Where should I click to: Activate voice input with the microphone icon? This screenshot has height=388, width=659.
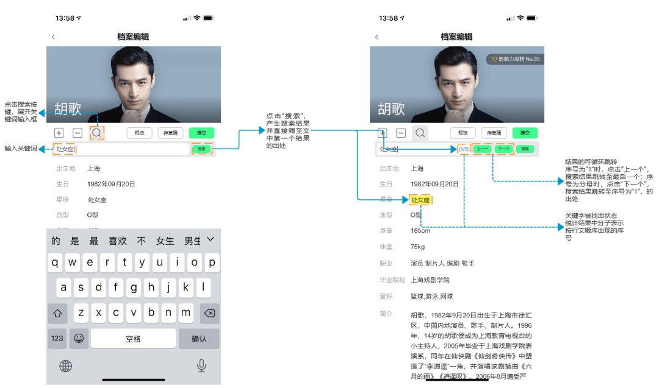point(201,365)
